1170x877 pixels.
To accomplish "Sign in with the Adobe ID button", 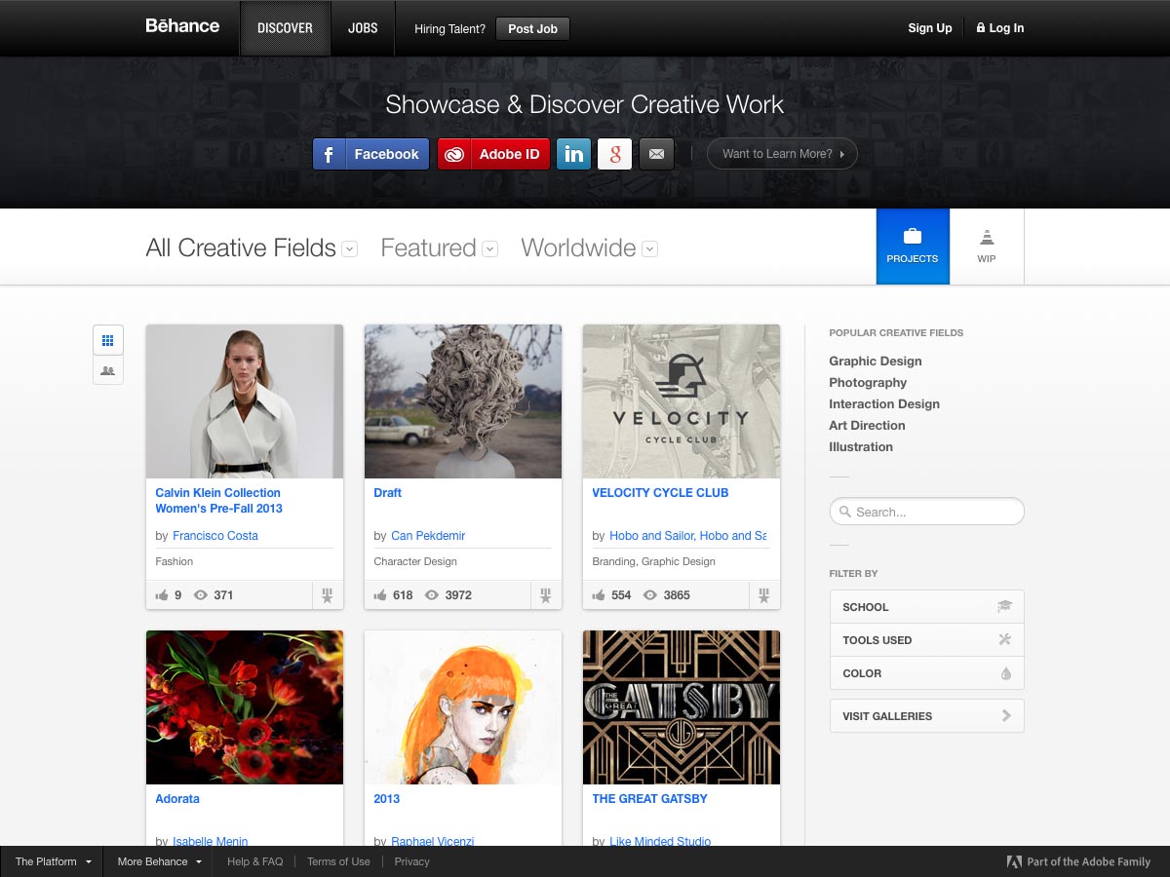I will pyautogui.click(x=493, y=154).
